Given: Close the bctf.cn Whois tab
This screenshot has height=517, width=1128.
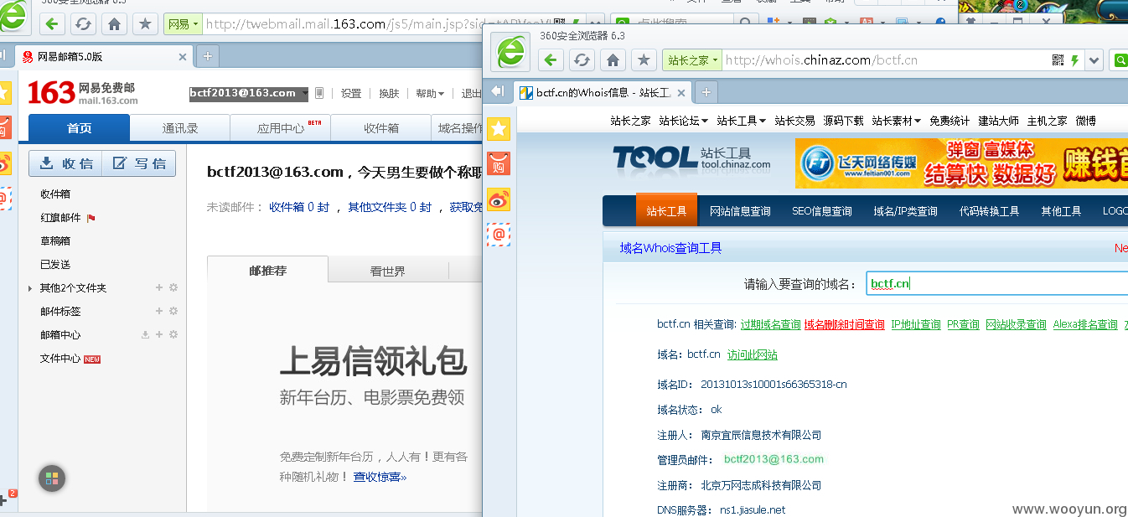Looking at the screenshot, I should point(681,93).
